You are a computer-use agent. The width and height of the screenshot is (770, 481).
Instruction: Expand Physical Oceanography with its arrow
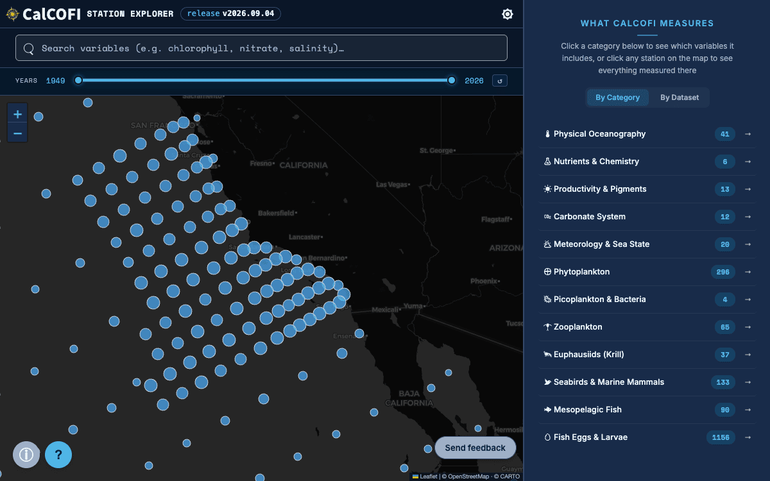coord(748,134)
